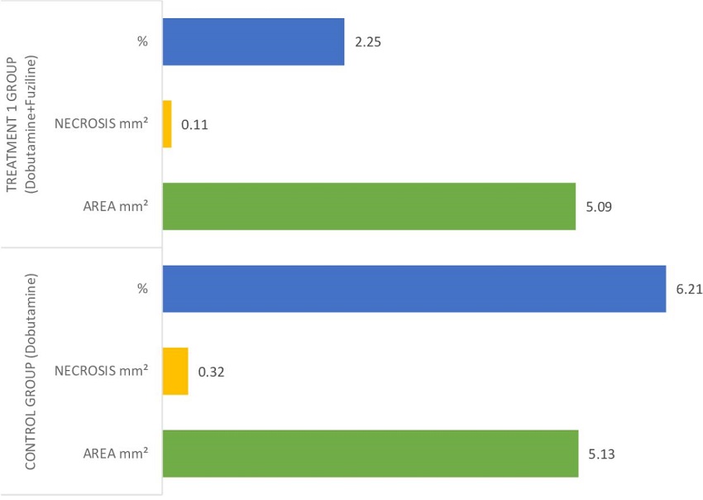Select the CONTROL GROUP (Dobutamine) vertical title

[x=31, y=371]
